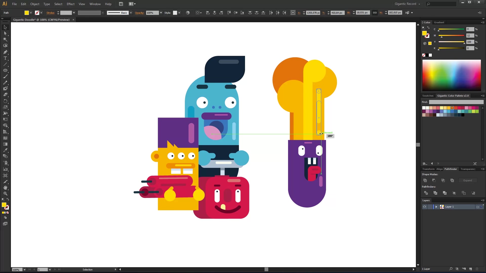Select the Artboard tool
Viewport: 486px width, 273px height.
5,175
